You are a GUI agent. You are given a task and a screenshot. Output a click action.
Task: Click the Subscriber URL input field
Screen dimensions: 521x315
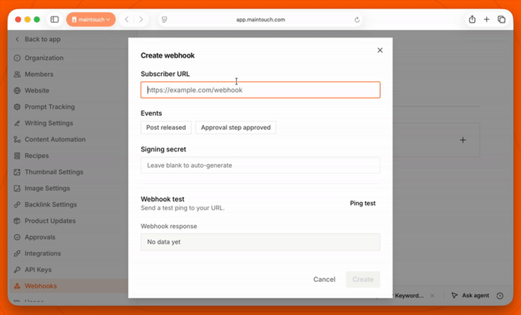pyautogui.click(x=260, y=90)
